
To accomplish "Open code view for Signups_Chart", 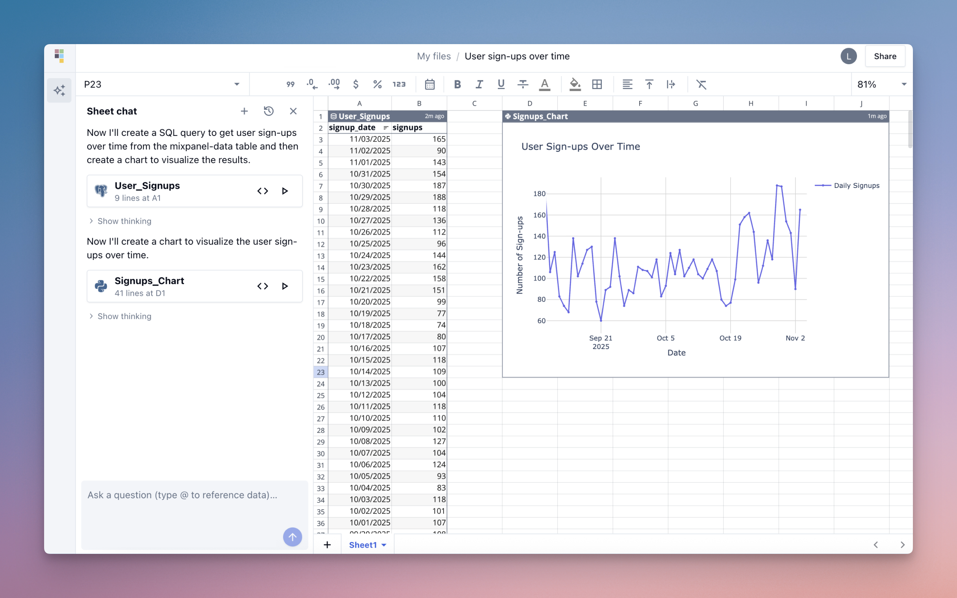I will (x=262, y=286).
